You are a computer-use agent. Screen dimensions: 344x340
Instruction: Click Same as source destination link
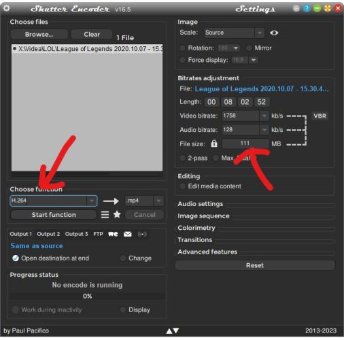[37, 246]
